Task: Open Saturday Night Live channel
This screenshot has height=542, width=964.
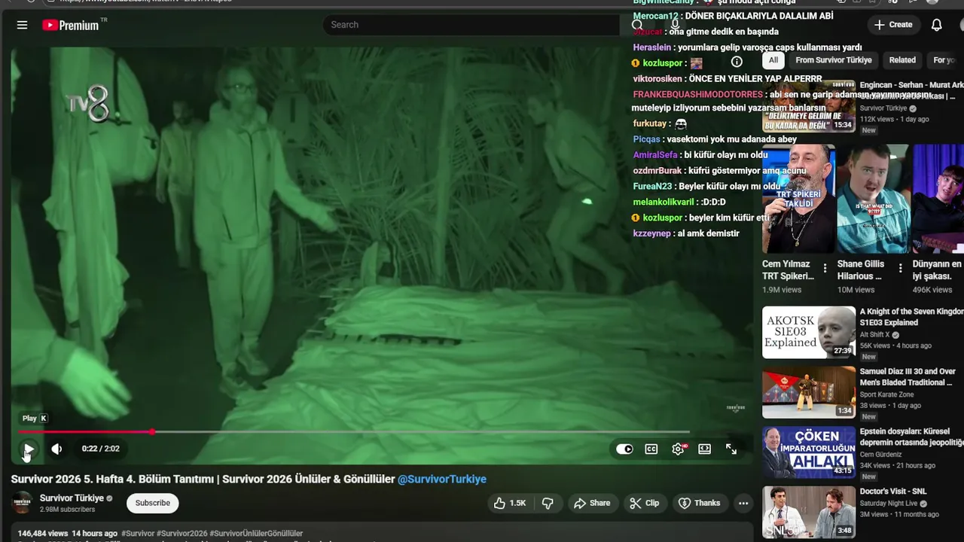Action: coord(889,504)
